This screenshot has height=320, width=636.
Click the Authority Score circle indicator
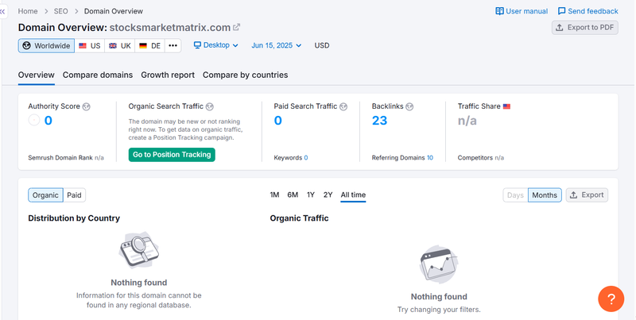(34, 121)
